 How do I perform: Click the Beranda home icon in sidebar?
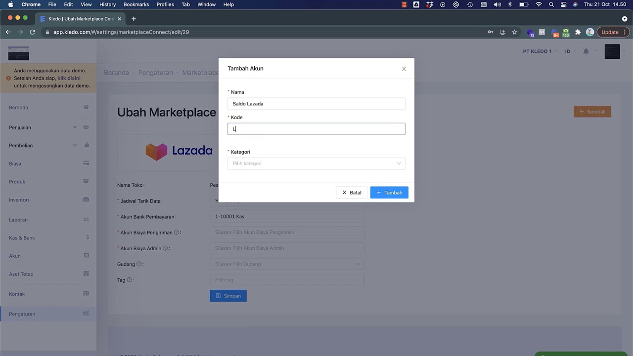click(86, 107)
